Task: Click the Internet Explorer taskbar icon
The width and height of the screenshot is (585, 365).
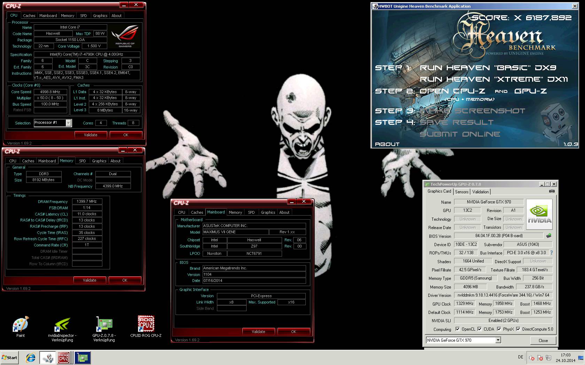Action: (x=31, y=357)
